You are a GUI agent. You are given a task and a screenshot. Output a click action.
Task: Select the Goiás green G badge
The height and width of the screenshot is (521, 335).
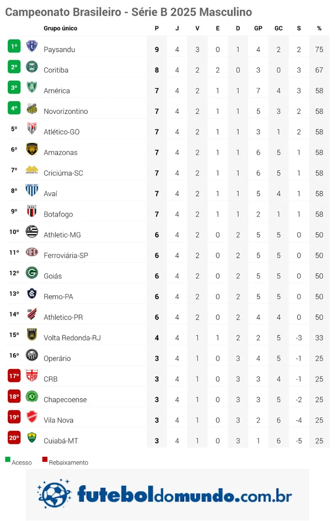click(x=32, y=273)
